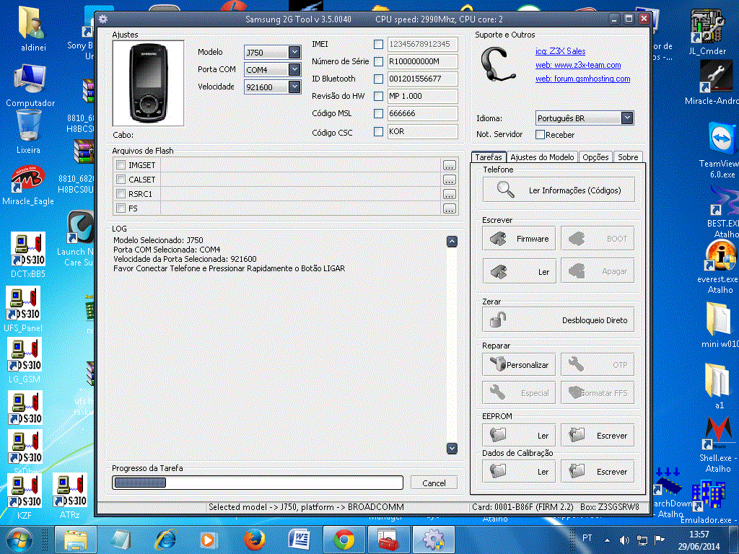
Task: Click the Firmware write icon button
Action: click(x=519, y=238)
